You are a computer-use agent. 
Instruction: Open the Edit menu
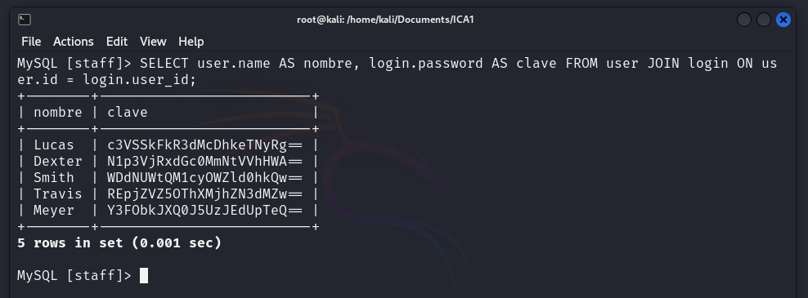[x=117, y=42]
